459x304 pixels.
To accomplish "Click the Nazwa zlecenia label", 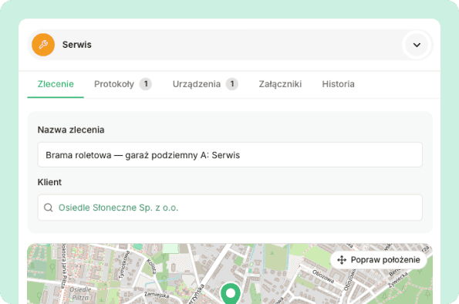I will [x=71, y=130].
